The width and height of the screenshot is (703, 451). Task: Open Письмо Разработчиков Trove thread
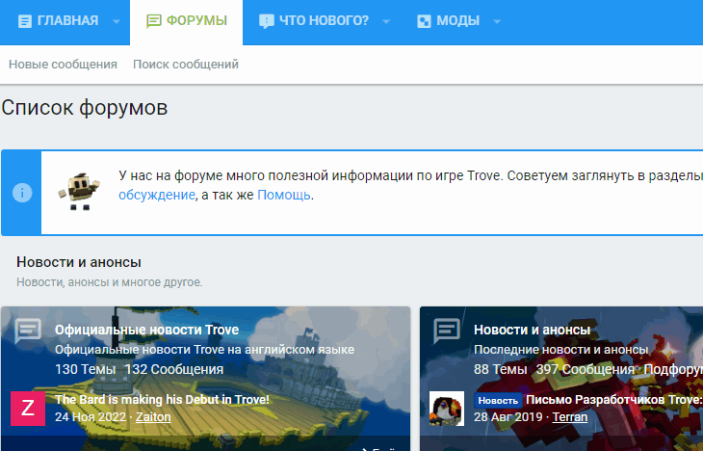pyautogui.click(x=614, y=399)
